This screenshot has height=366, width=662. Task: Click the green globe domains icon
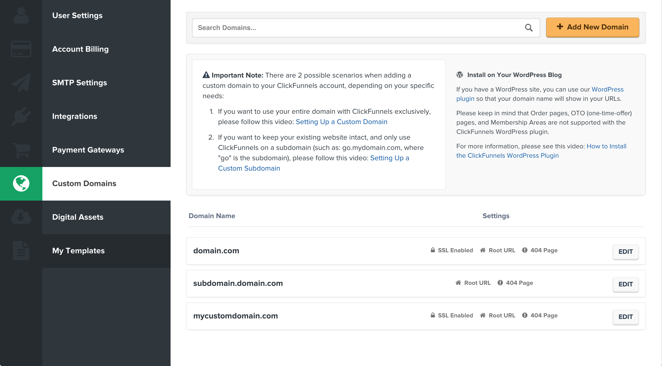(21, 184)
